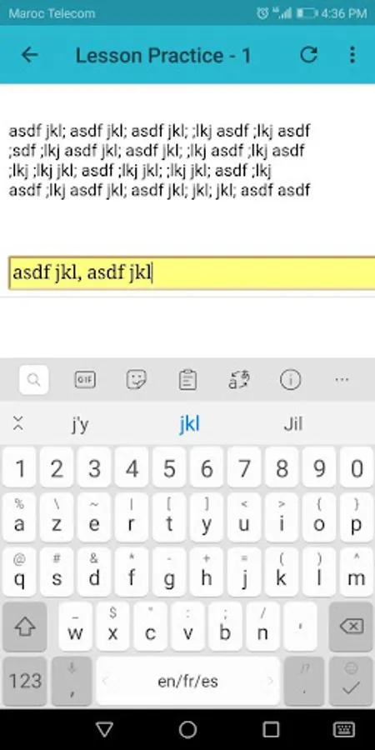Screen dimensions: 375x750
Task: Tap Android keyboard switcher icon
Action: 343,729
